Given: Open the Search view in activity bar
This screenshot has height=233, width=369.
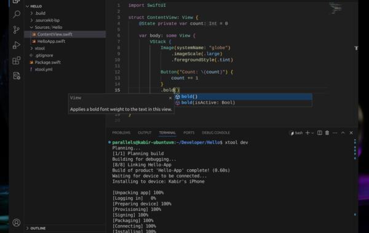Looking at the screenshot, I should [17, 15].
